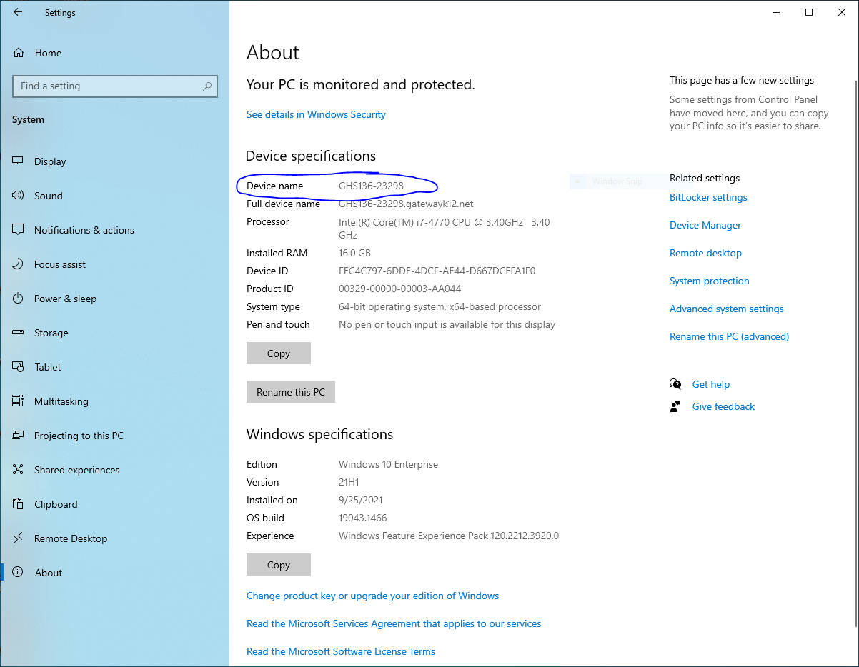Click the Get help chat icon
This screenshot has width=859, height=667.
675,384
